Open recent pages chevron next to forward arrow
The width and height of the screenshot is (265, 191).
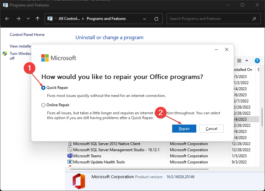click(x=28, y=19)
